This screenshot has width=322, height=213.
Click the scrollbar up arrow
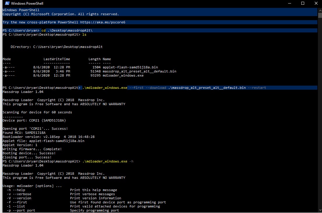click(319, 10)
